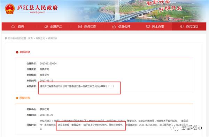Click the www.lj.gov.cn address under the title
Viewport: 209px width, 137px height.
(x=38, y=12)
